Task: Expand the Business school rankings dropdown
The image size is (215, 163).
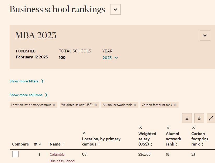Action: (115, 9)
